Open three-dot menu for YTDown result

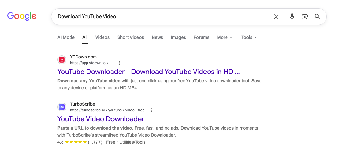119,63
